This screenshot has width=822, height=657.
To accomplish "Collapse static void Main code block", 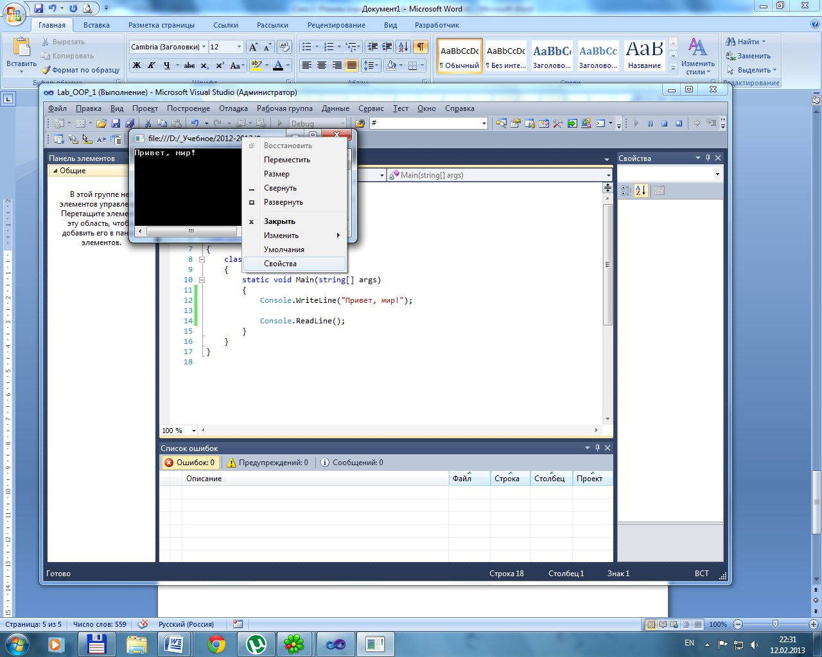I will tap(202, 280).
